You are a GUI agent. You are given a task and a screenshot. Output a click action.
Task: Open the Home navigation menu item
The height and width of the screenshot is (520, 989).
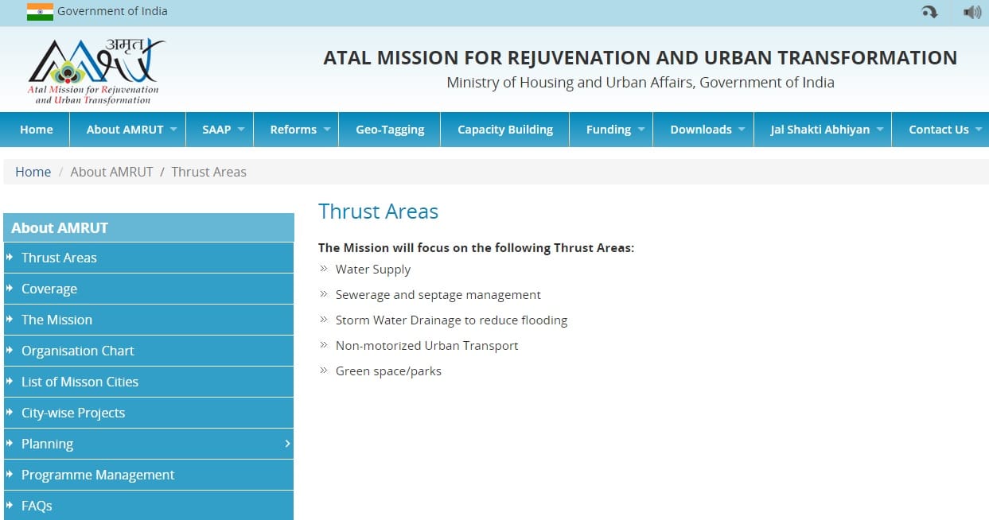[36, 130]
